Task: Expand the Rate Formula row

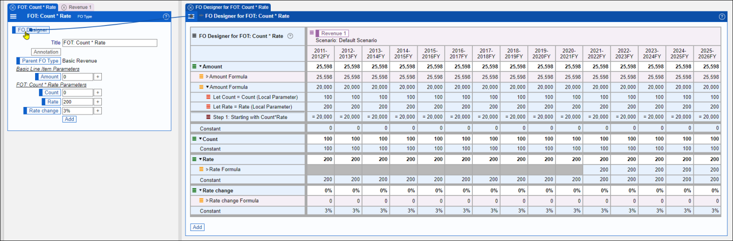Action: pyautogui.click(x=207, y=169)
